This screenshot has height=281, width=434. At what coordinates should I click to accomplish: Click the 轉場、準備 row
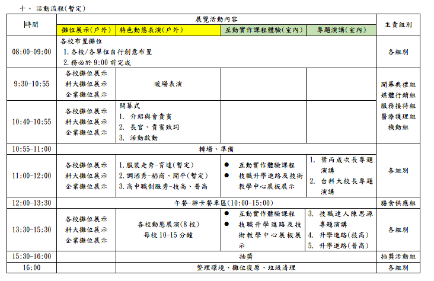click(x=218, y=149)
